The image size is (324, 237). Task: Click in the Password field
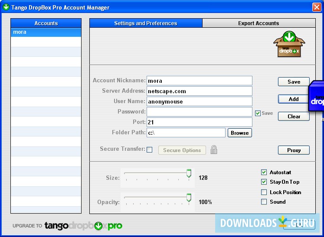[200, 112]
